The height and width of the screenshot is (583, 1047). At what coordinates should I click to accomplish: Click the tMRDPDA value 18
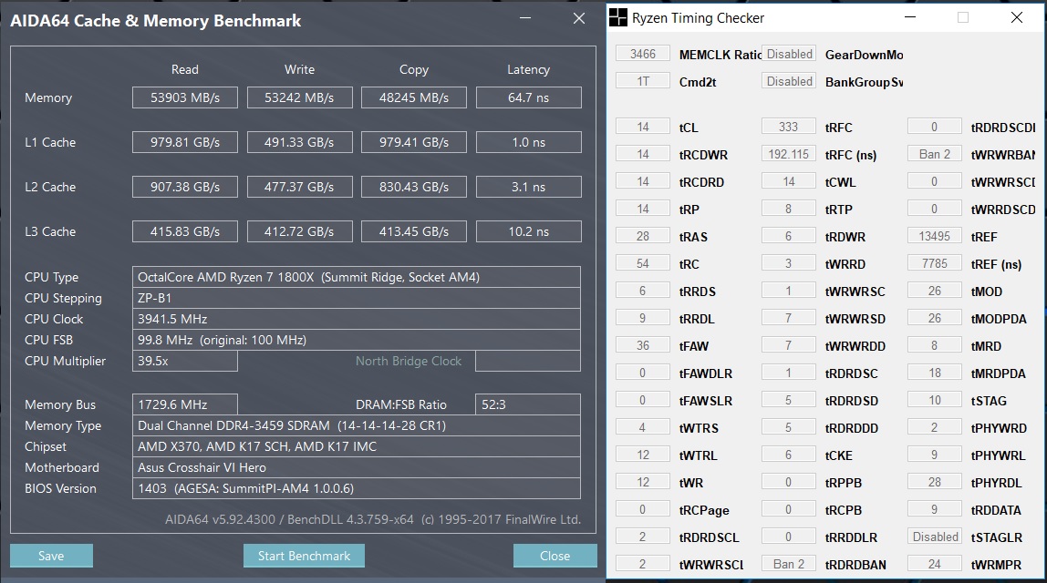point(935,373)
